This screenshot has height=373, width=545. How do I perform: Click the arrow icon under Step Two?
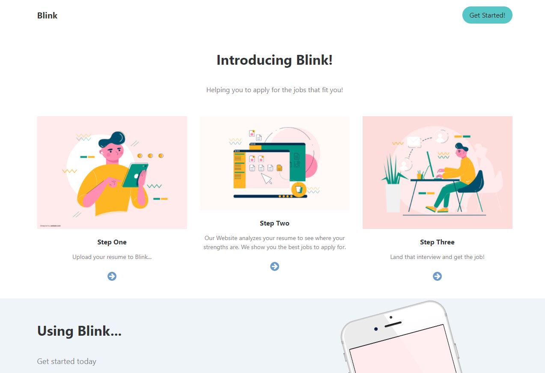pyautogui.click(x=274, y=266)
